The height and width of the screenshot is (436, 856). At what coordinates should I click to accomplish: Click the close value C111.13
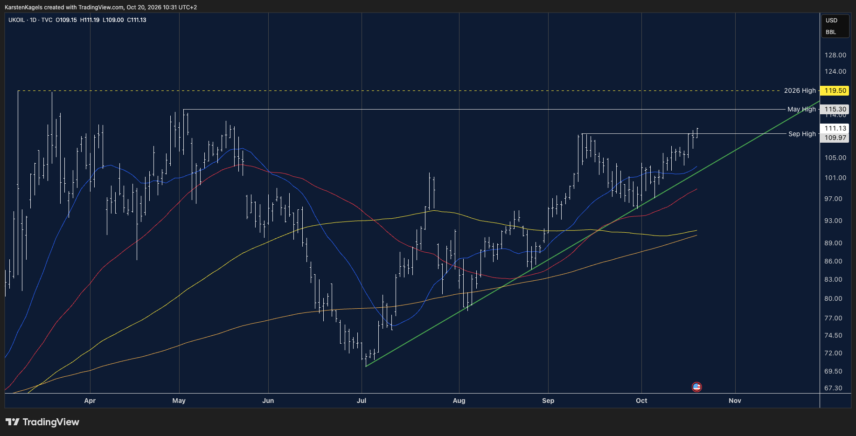137,20
